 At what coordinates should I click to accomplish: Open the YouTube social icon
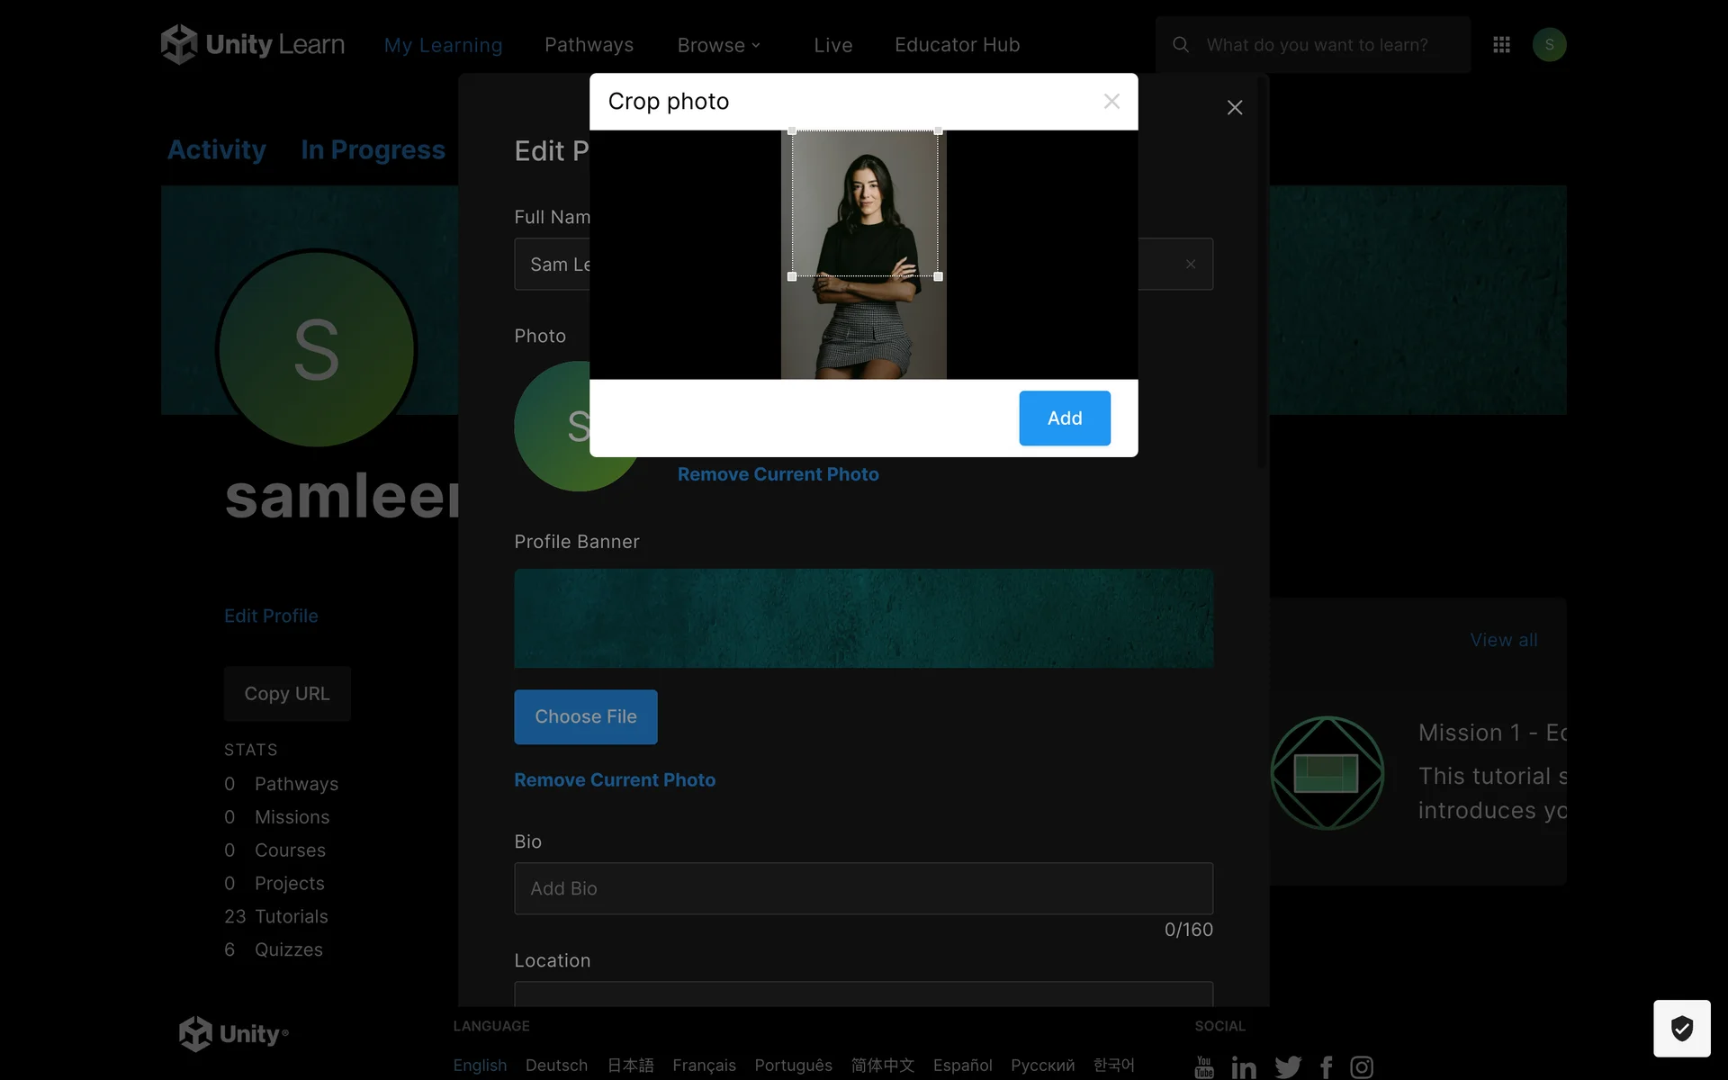pyautogui.click(x=1204, y=1066)
